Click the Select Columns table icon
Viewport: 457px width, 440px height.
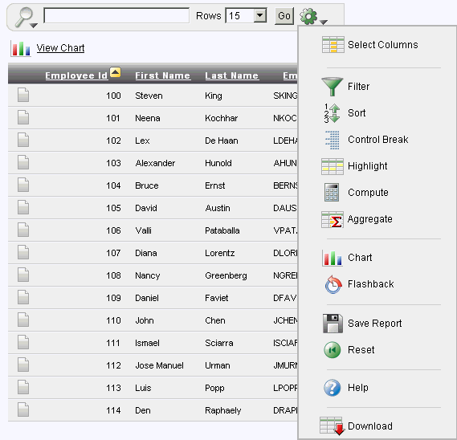(x=333, y=45)
